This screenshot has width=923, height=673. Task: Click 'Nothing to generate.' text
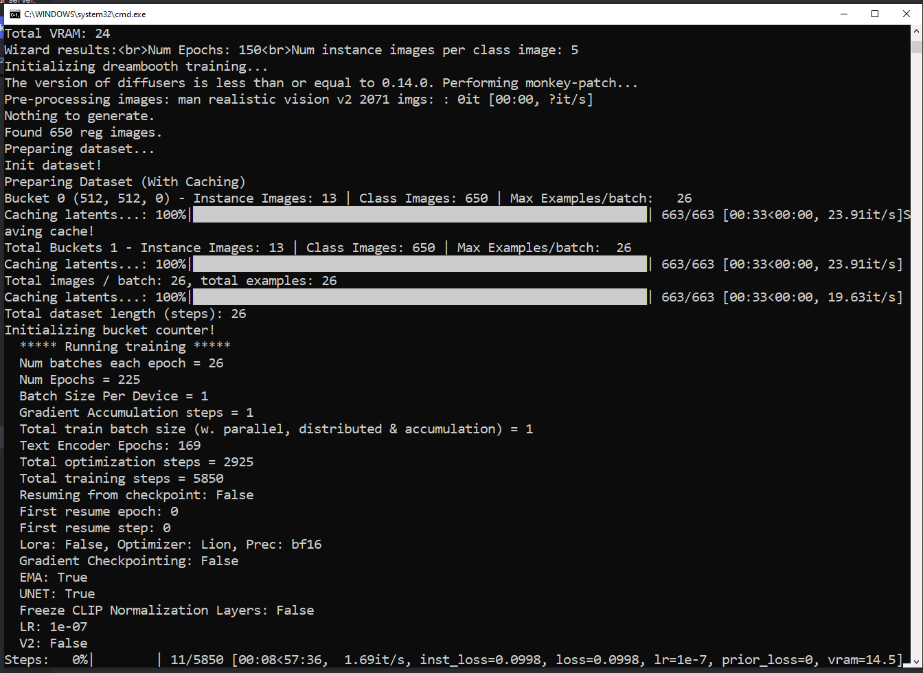coord(80,116)
